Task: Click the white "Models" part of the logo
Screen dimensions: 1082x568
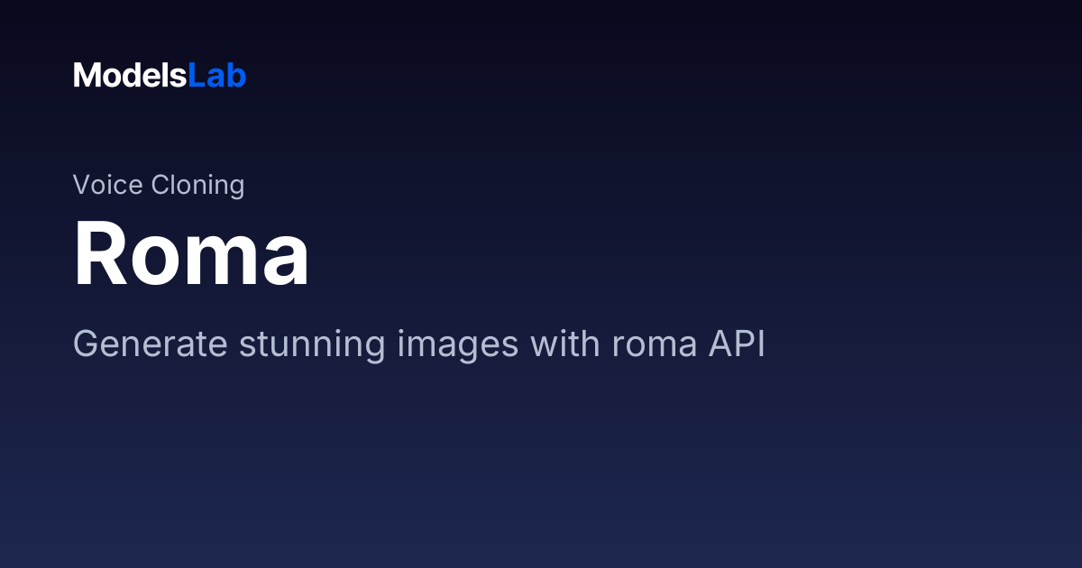Action: (x=130, y=76)
